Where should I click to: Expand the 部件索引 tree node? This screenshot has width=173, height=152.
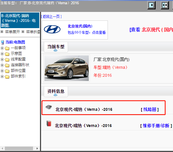(2, 76)
